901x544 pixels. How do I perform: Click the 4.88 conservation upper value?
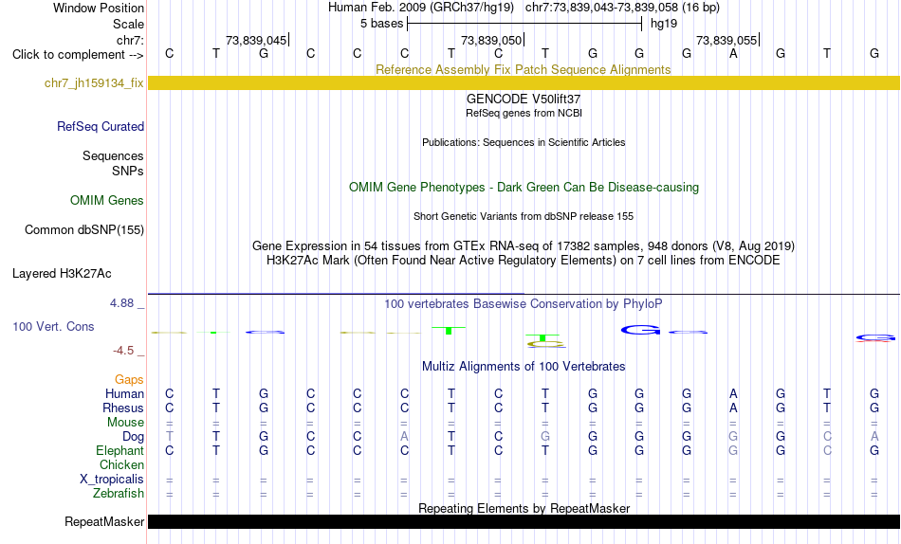click(121, 303)
